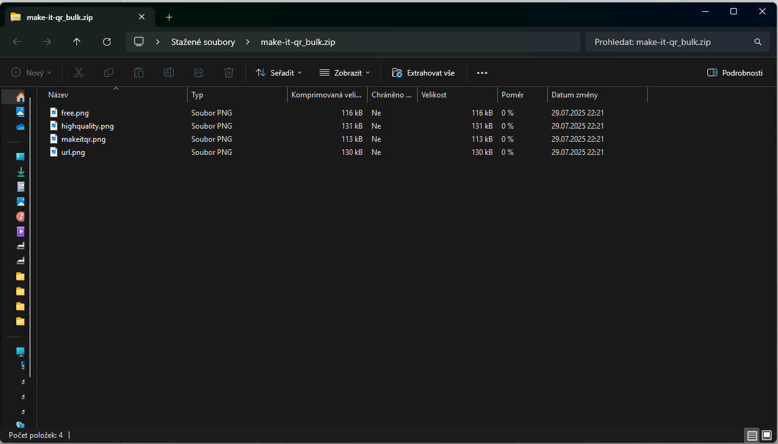This screenshot has width=778, height=444.
Task: Sort by Datum změny column header
Action: click(x=597, y=95)
